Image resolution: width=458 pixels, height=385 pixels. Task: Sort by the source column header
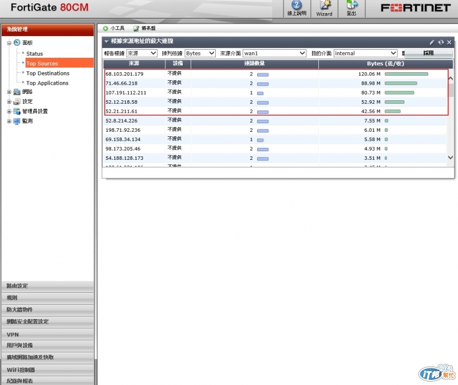coord(134,64)
